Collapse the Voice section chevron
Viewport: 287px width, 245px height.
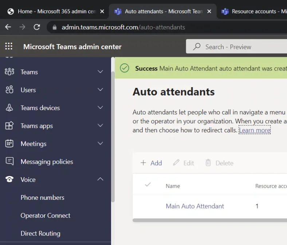click(101, 179)
